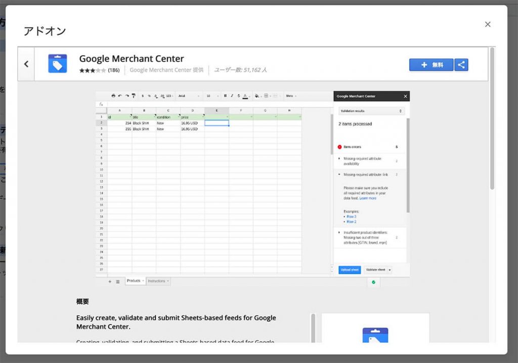
Task: Open Google Merchant Center 提供 developer link
Action: [166, 70]
